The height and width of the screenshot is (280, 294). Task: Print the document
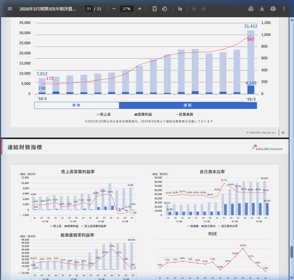pyautogui.click(x=273, y=9)
